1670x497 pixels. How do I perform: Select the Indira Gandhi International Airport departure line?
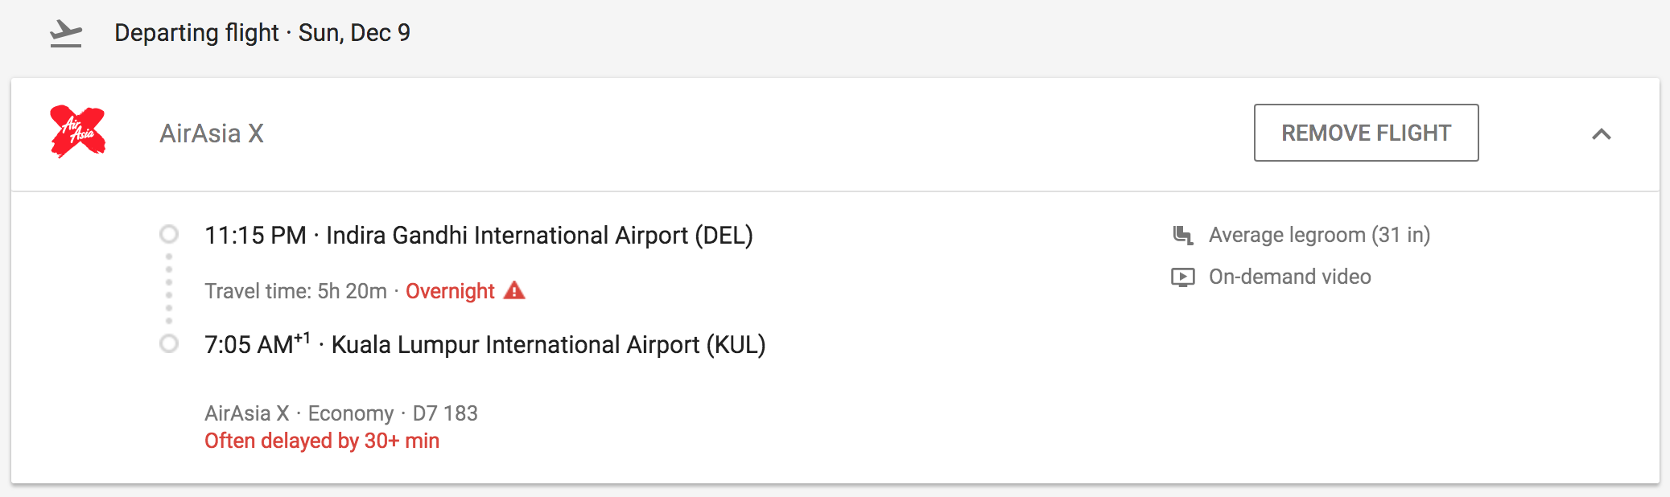(x=478, y=236)
